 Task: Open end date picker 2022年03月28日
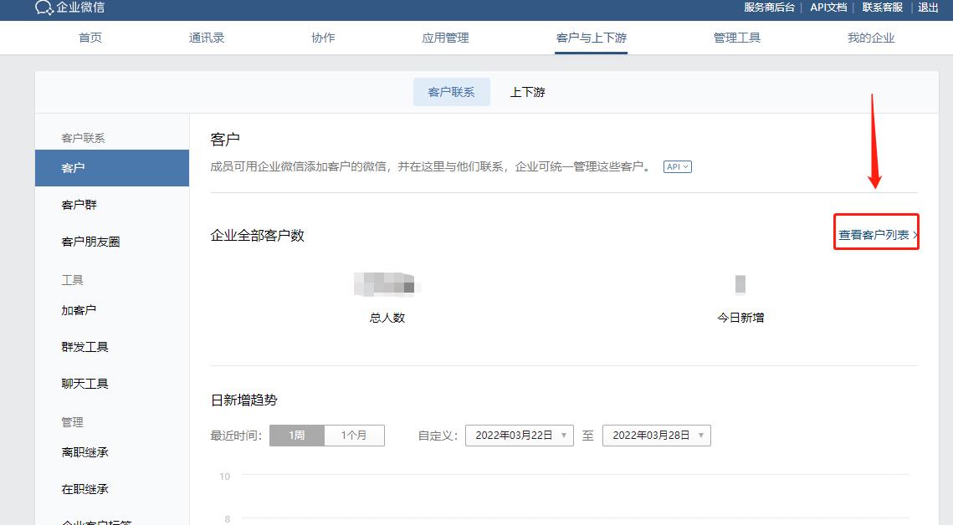(658, 435)
